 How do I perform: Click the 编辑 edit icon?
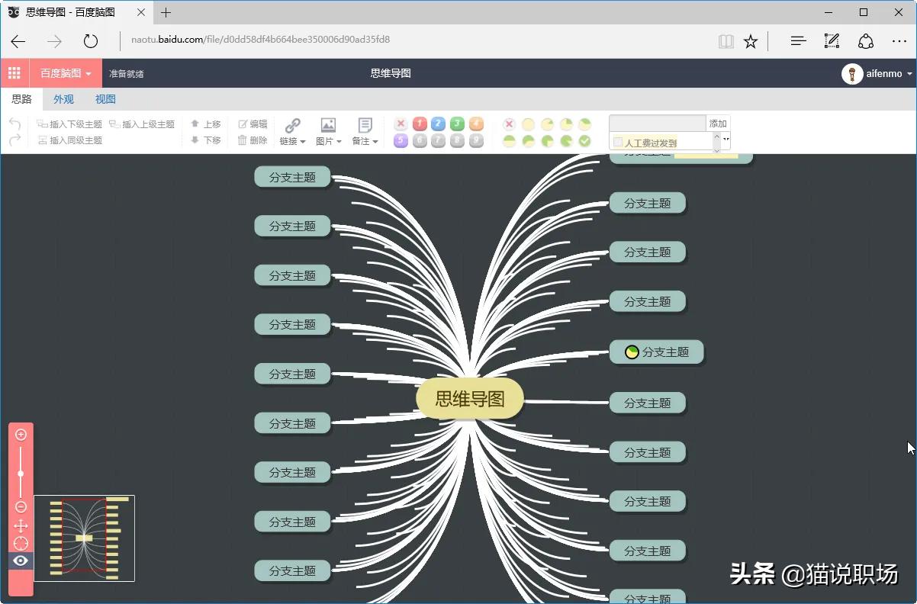pos(253,123)
